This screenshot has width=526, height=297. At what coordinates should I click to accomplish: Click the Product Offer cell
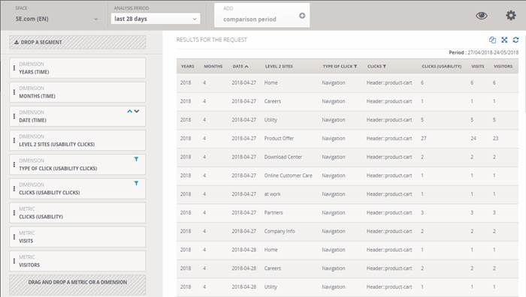pos(279,138)
